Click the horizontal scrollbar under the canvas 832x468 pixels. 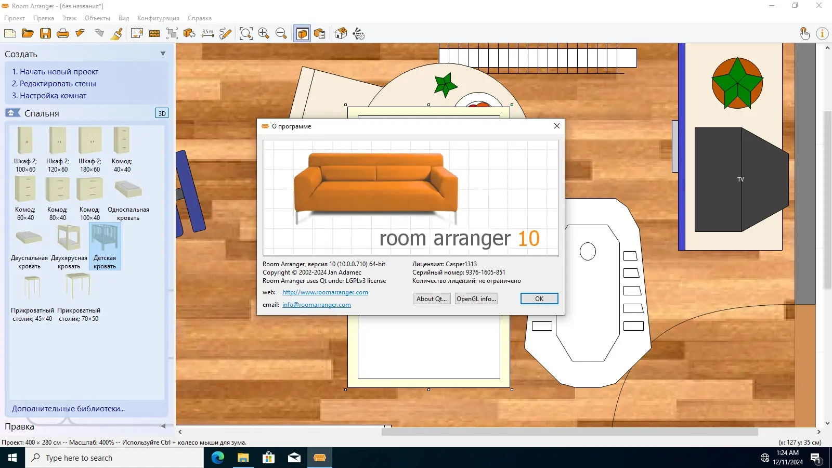569,432
